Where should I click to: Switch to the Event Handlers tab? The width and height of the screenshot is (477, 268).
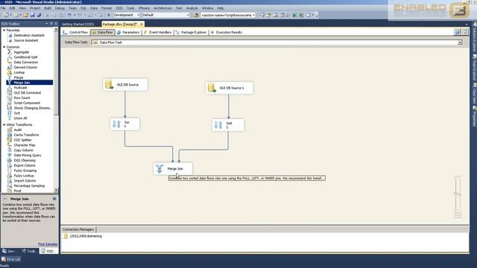[157, 32]
